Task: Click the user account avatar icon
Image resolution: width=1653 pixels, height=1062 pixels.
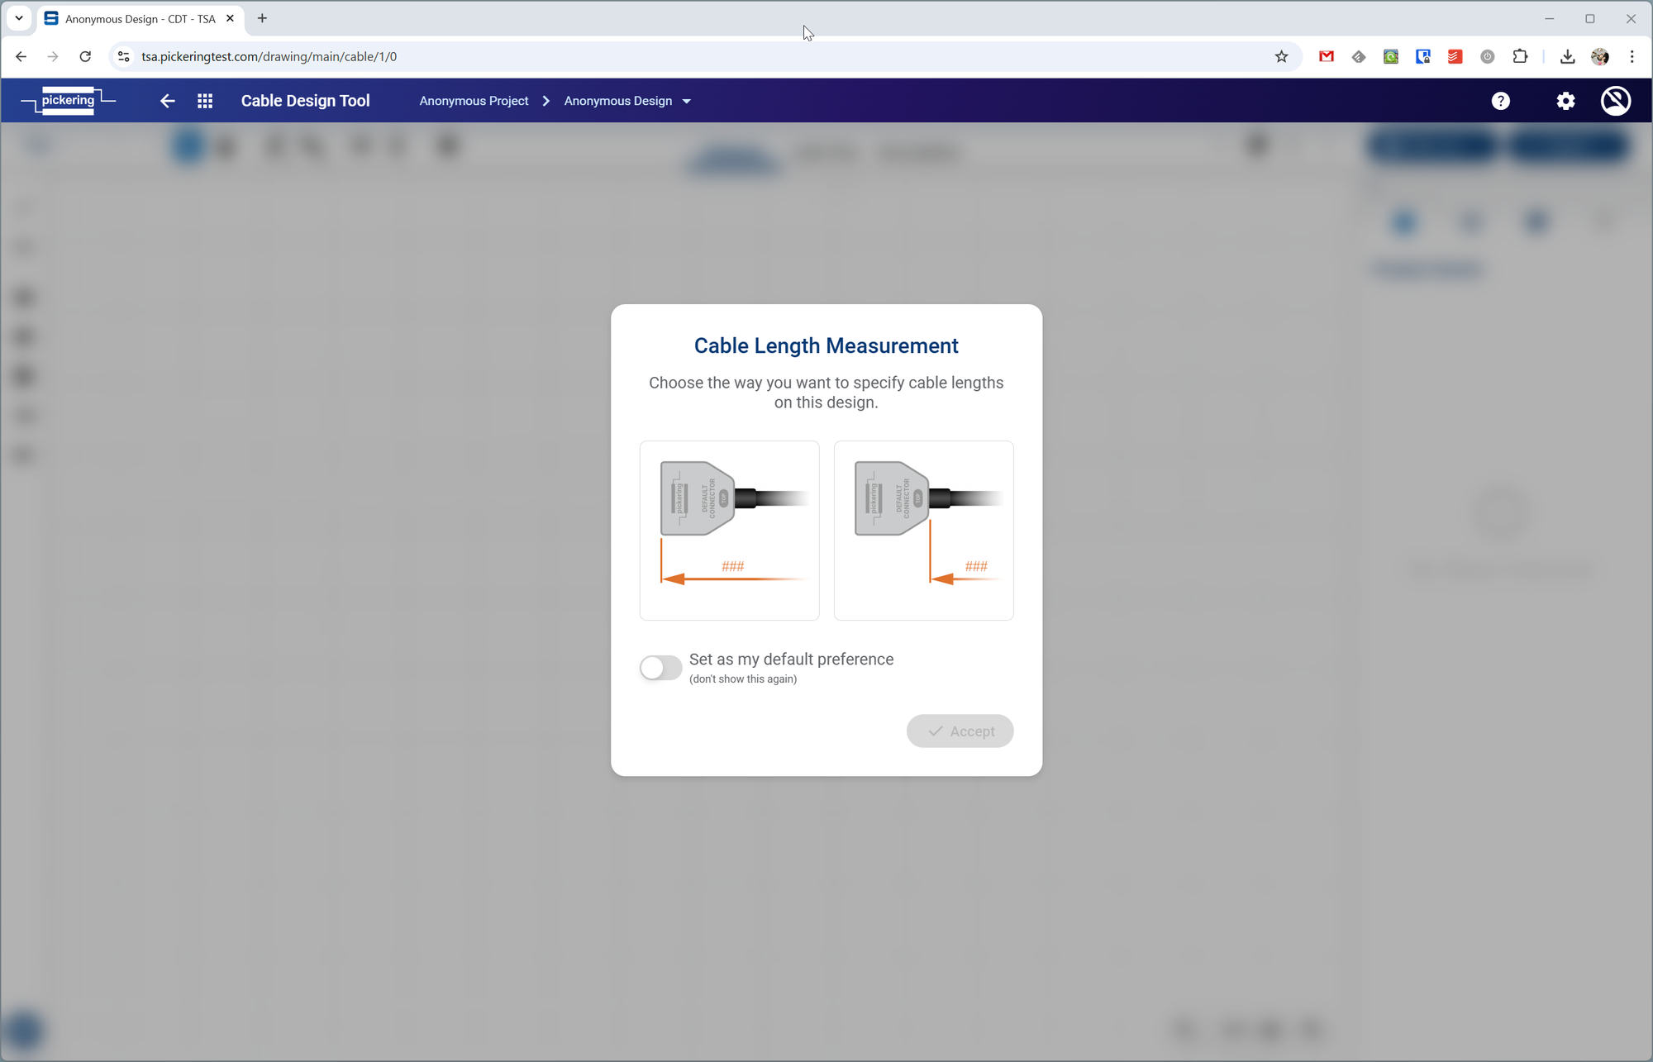Action: point(1615,101)
